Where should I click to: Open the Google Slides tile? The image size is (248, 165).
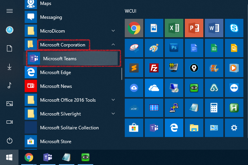234,48
